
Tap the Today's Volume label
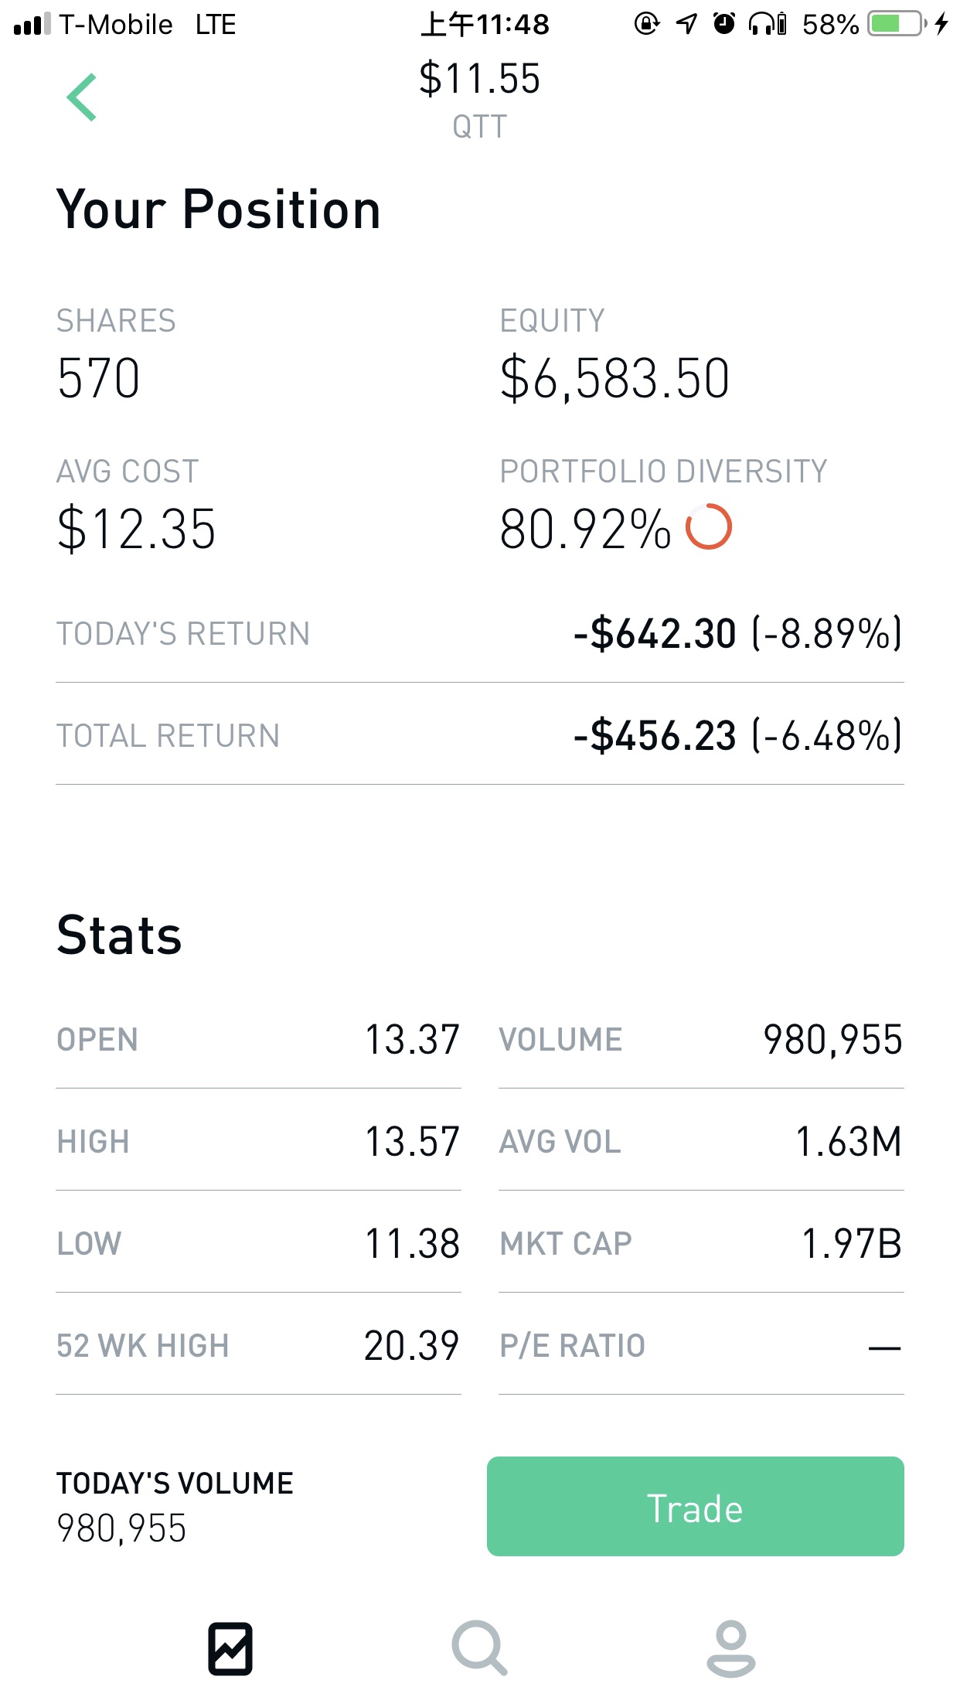[x=175, y=1484]
